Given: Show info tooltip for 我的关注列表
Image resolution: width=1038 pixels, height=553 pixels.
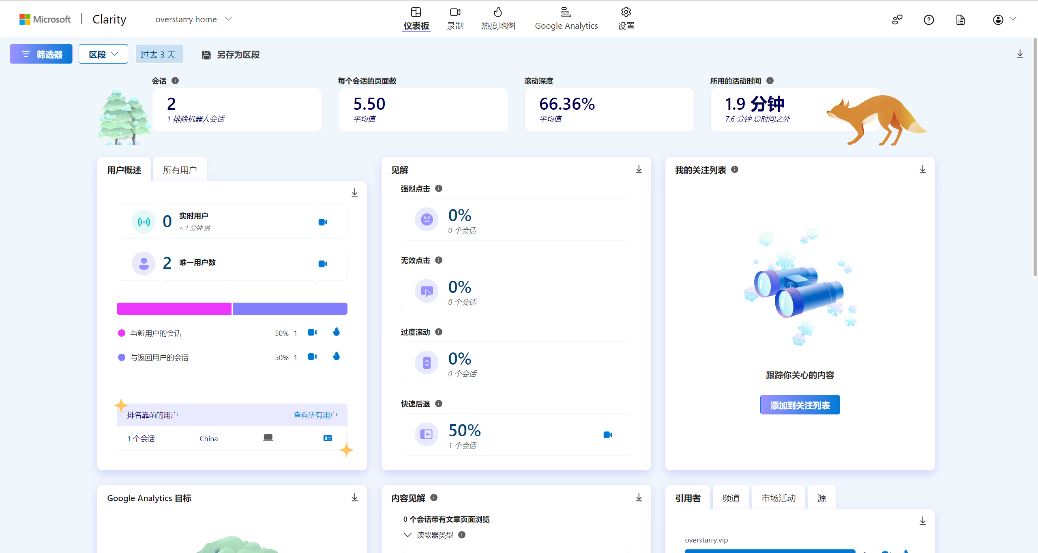Looking at the screenshot, I should (735, 169).
